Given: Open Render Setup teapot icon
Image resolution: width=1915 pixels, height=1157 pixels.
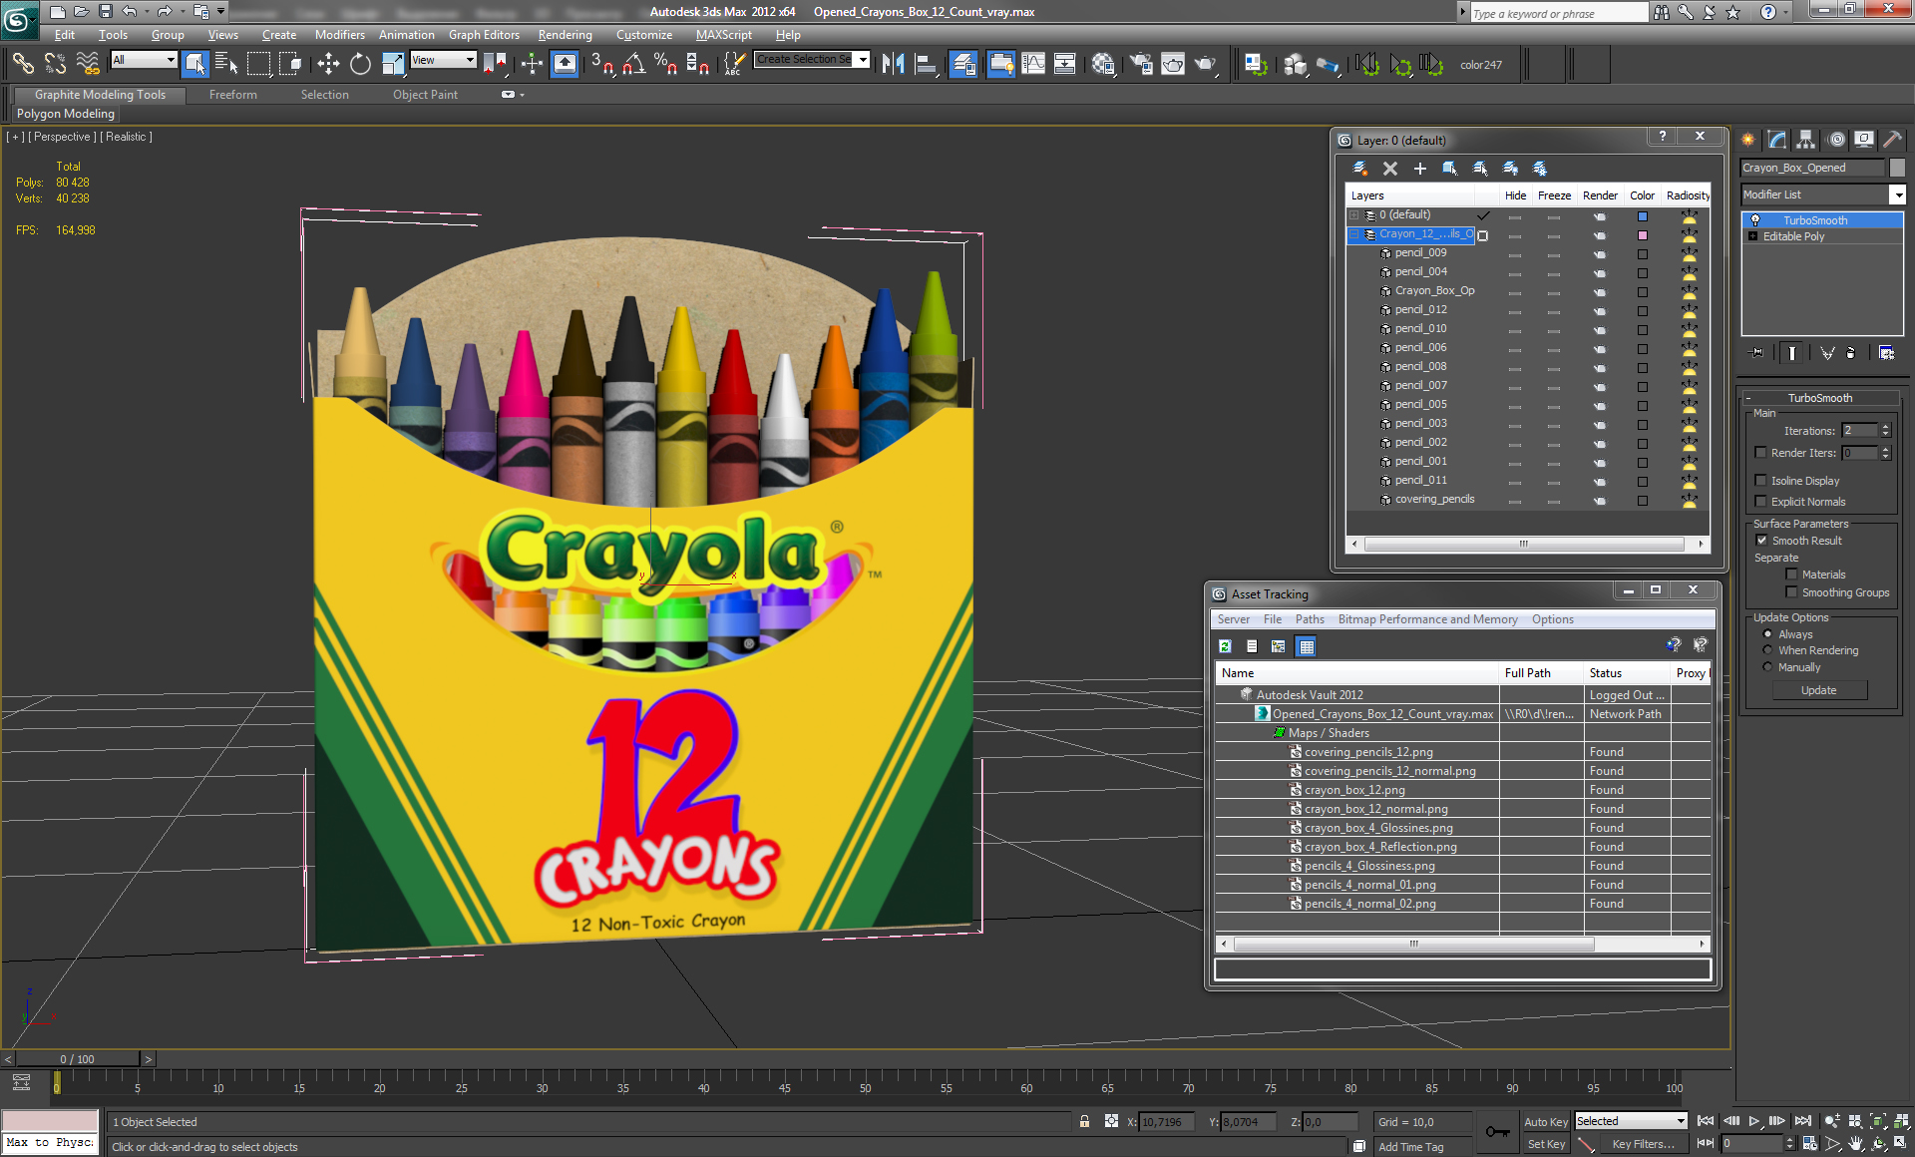Looking at the screenshot, I should (1141, 64).
